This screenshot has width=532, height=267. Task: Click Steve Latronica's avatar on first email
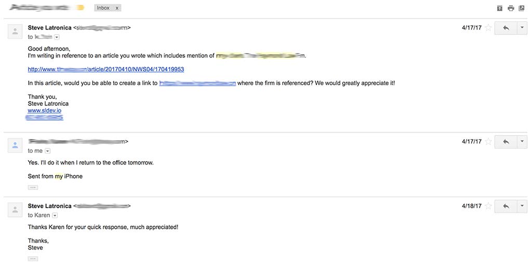[x=15, y=32]
